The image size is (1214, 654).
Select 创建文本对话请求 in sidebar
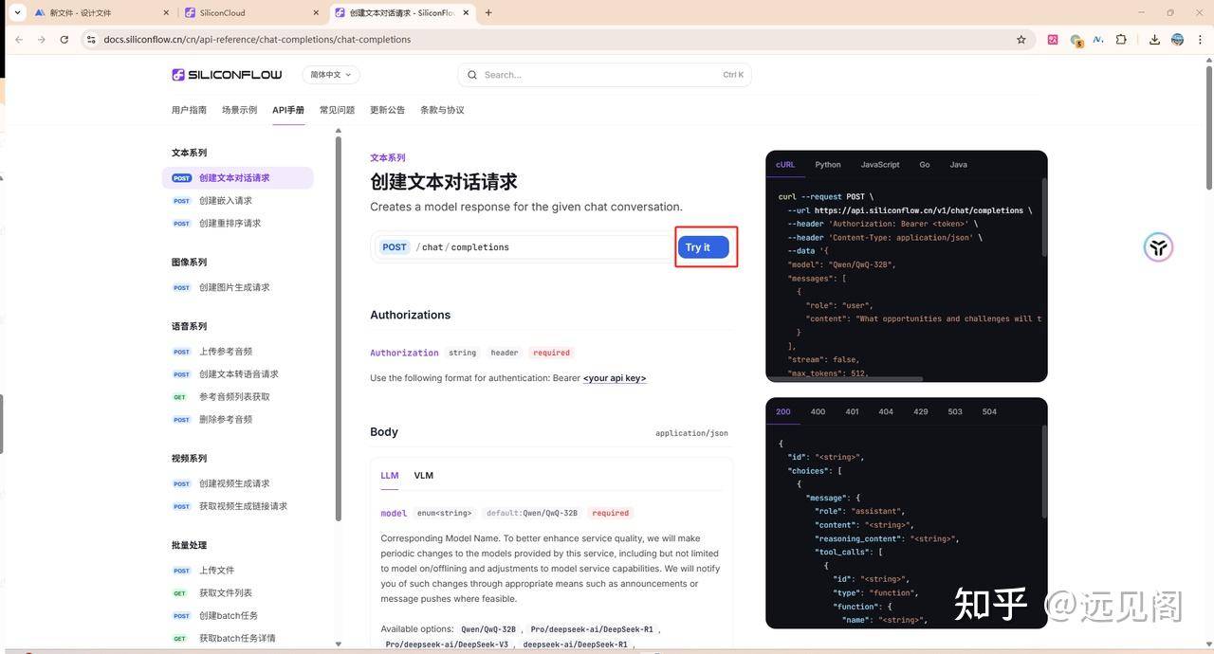237,178
